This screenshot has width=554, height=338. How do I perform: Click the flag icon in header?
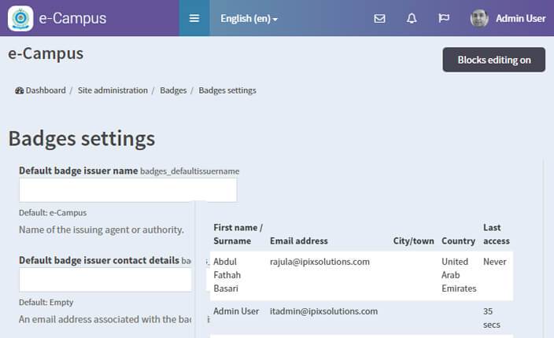(444, 18)
